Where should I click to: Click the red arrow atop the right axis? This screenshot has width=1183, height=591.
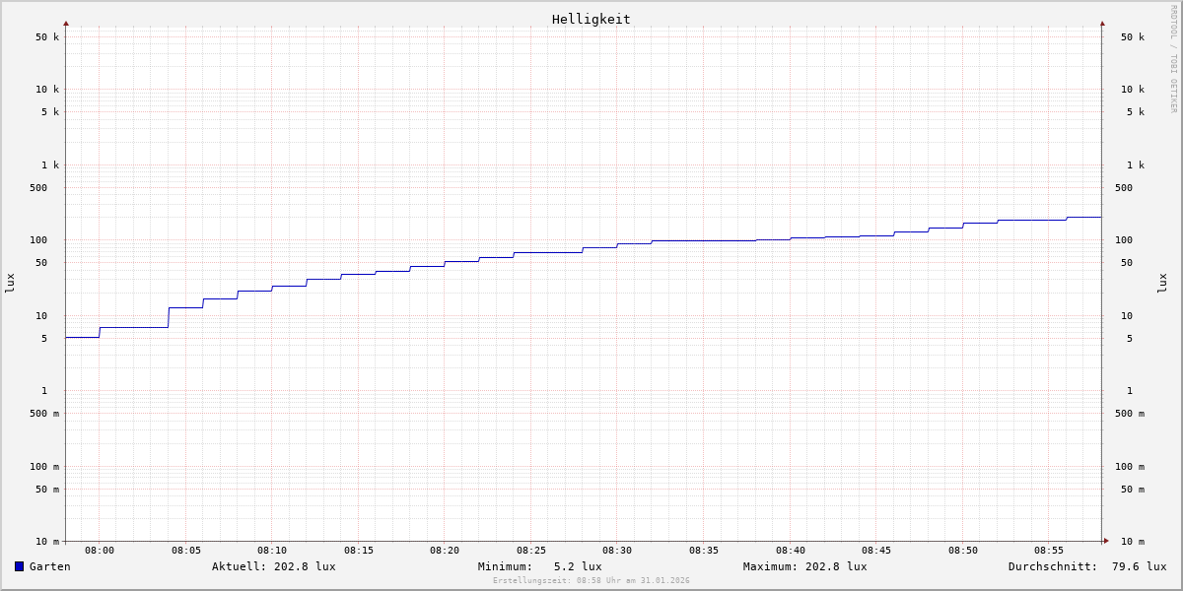(x=1102, y=23)
